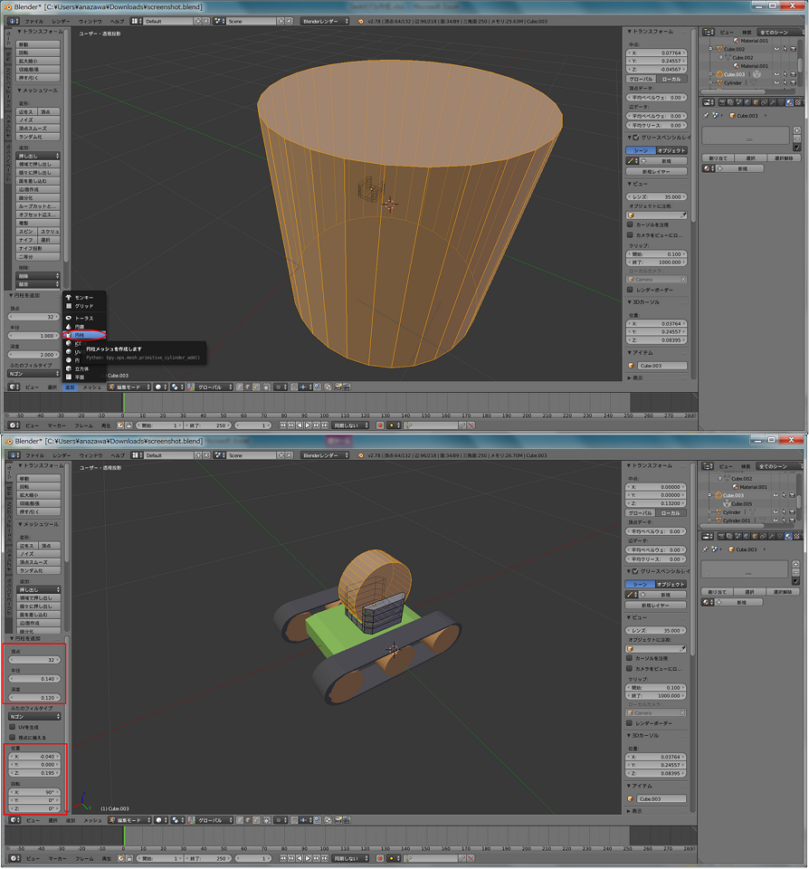Select Monkey (モンキー) icon in add-mesh menu
Image resolution: width=809 pixels, height=869 pixels.
pos(69,298)
